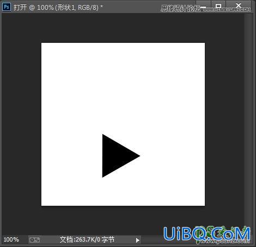Open the status bar info arrow menu
Viewport: 256px width, 247px height.
138,240
